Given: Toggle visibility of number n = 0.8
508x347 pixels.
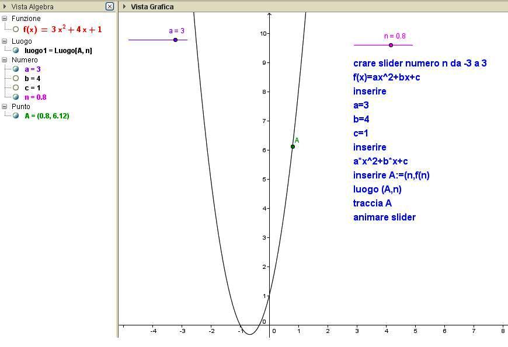Looking at the screenshot, I should tap(16, 97).
